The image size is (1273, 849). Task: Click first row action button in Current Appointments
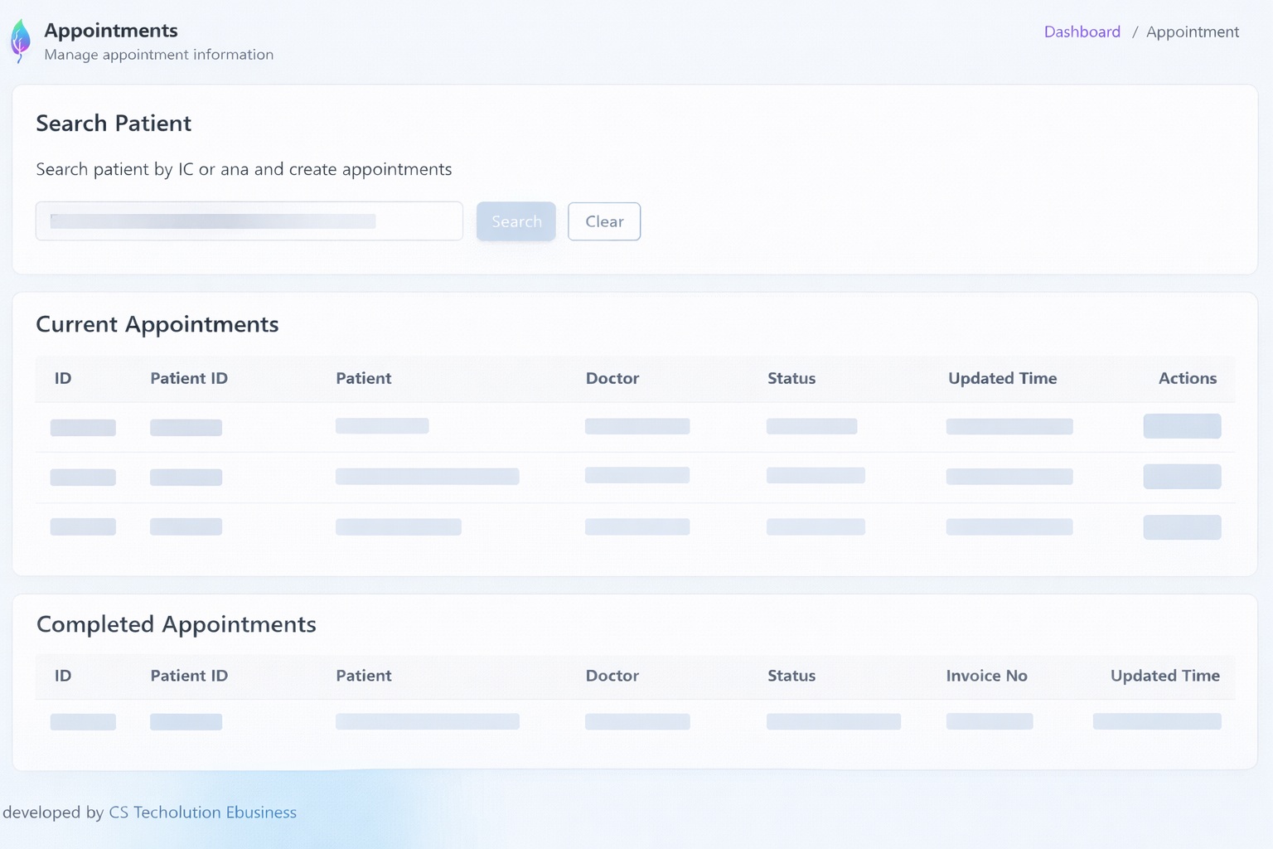coord(1181,426)
